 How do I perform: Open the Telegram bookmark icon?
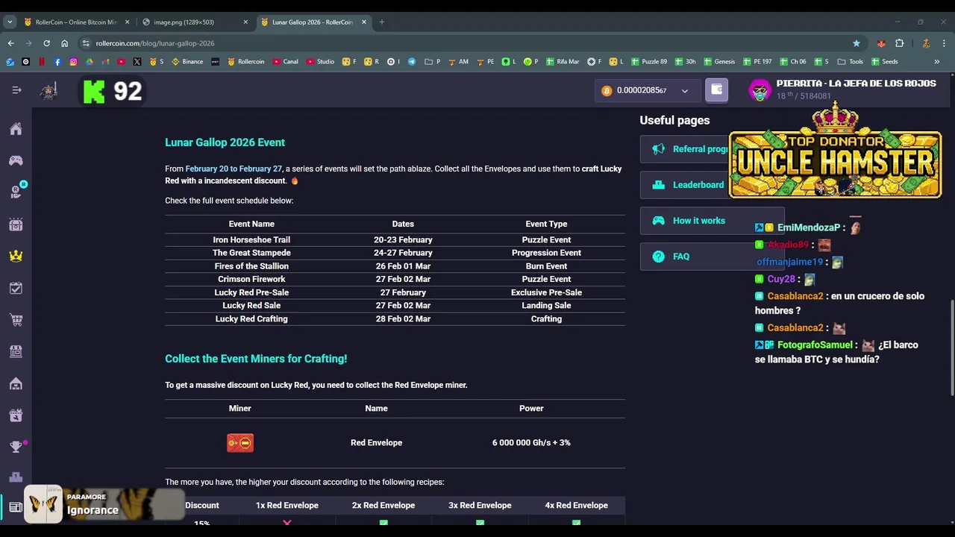pos(412,62)
